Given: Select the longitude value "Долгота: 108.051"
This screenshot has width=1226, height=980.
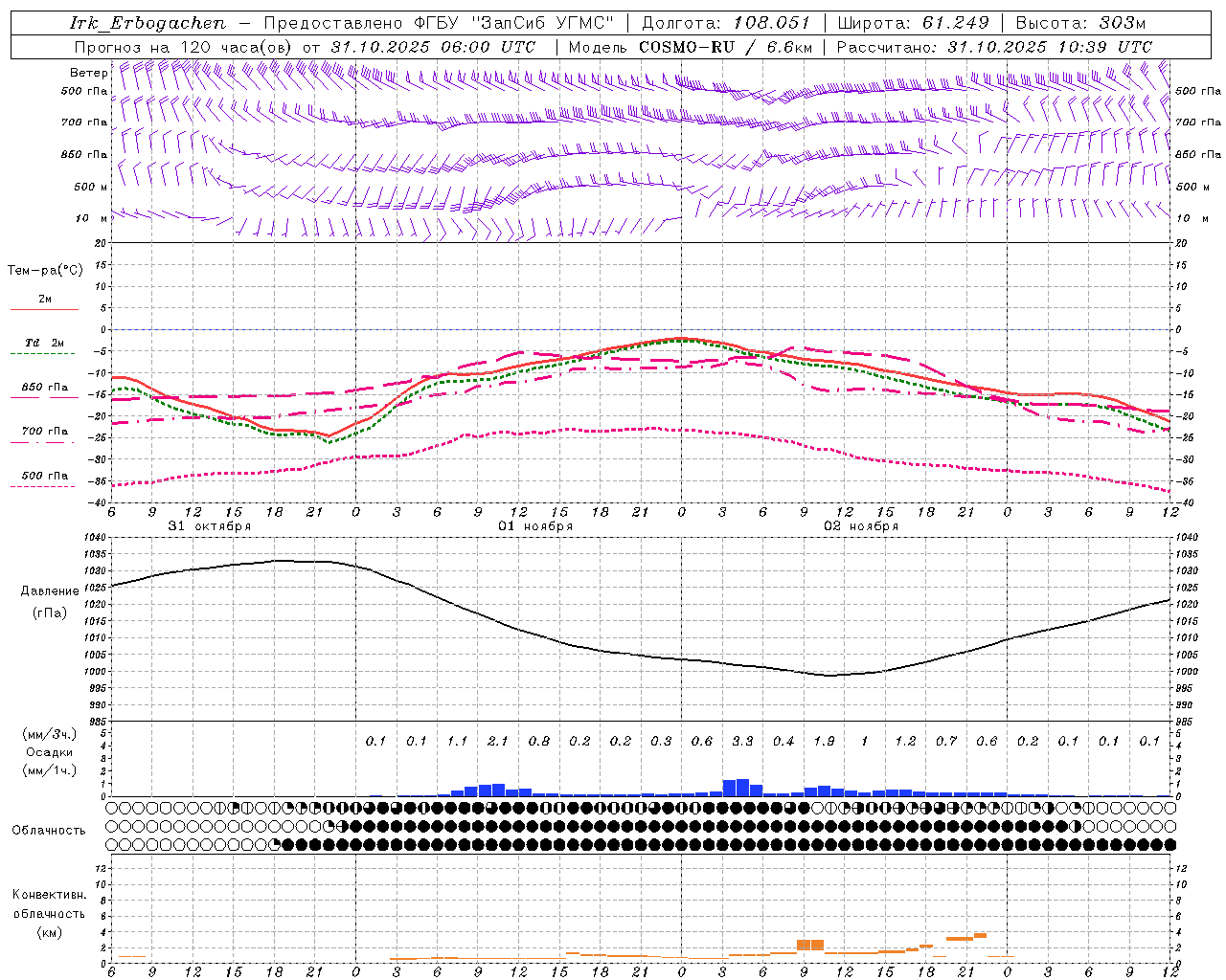Looking at the screenshot, I should coord(726,23).
